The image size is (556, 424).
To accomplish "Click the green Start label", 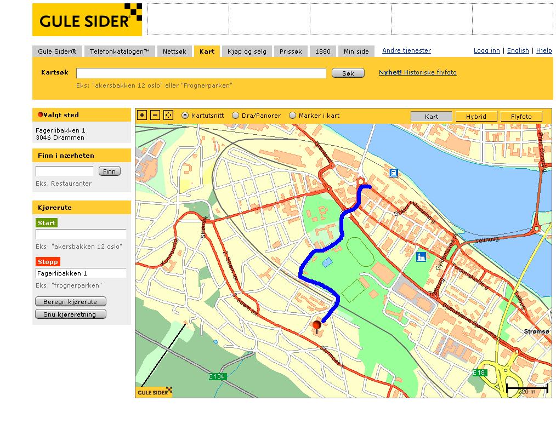I will point(47,223).
